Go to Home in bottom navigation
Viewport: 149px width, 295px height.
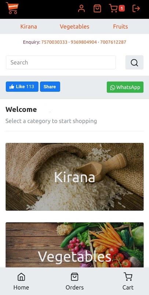click(21, 281)
